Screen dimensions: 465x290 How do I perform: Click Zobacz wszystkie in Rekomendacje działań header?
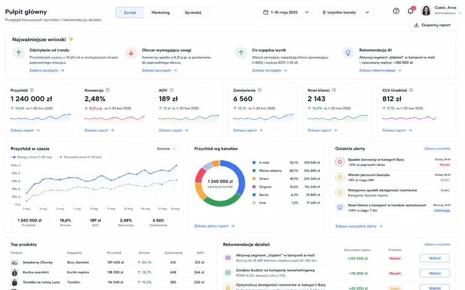(437, 245)
